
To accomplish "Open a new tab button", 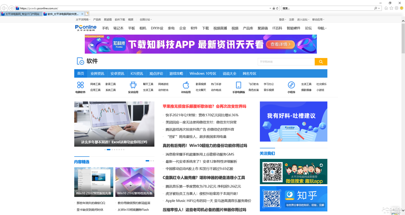I will pyautogui.click(x=87, y=14).
